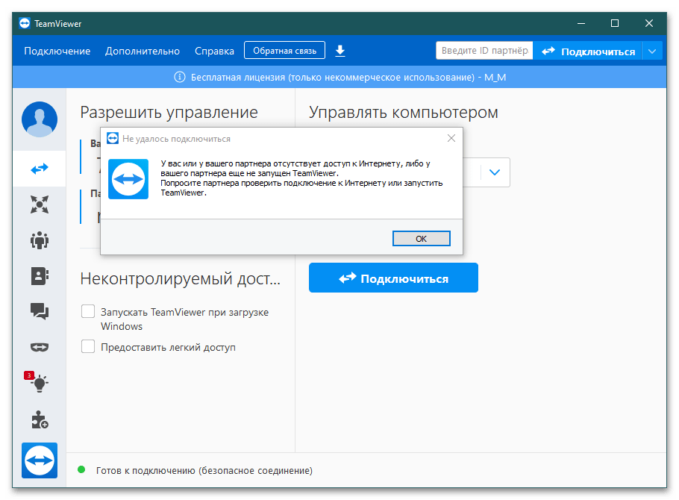Open the Дополнительно menu
Image resolution: width=679 pixels, height=500 pixels.
tap(143, 51)
